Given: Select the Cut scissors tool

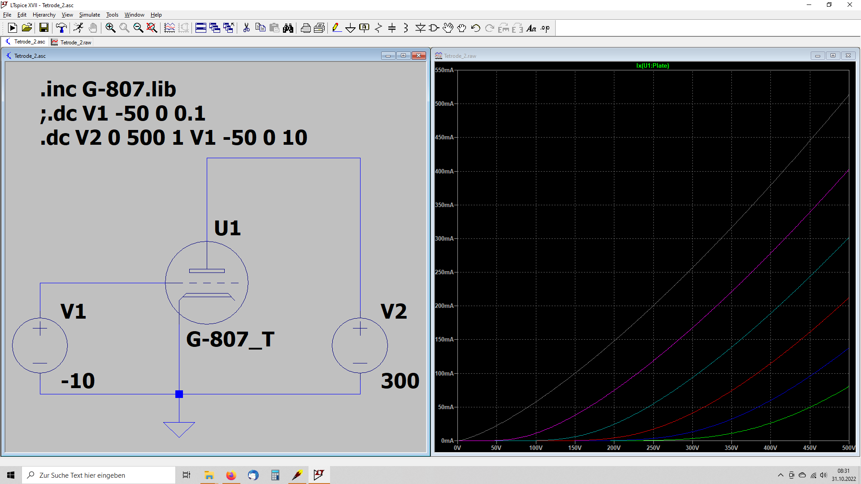Looking at the screenshot, I should 246,28.
